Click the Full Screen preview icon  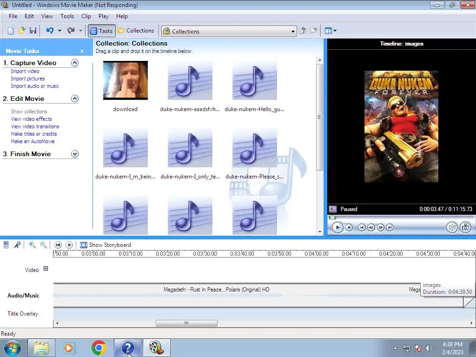[333, 209]
